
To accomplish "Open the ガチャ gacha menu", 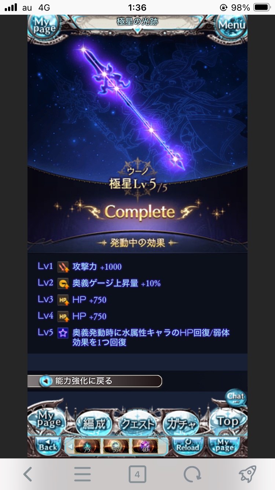I will (182, 423).
